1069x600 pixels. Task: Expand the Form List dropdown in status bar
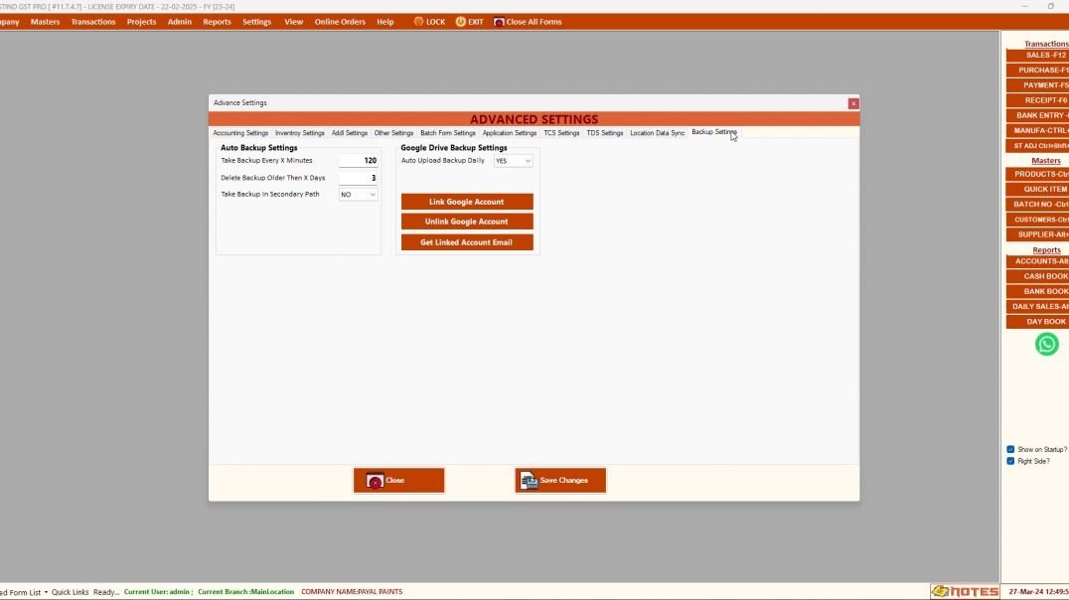point(46,592)
